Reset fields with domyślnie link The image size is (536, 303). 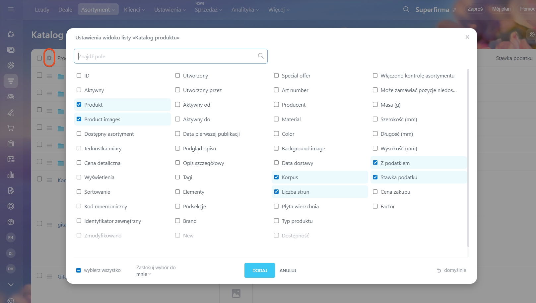click(455, 270)
